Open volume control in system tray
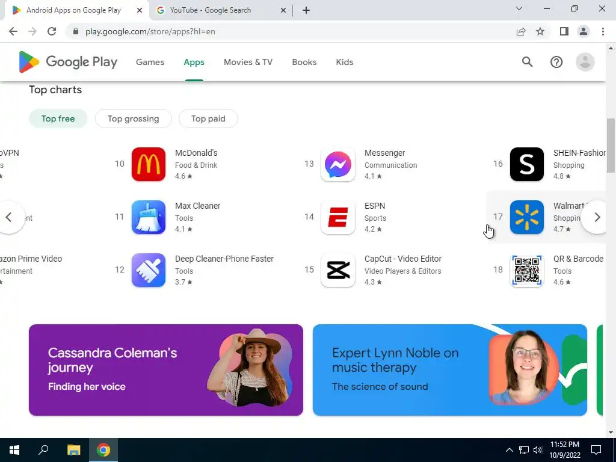 click(538, 450)
